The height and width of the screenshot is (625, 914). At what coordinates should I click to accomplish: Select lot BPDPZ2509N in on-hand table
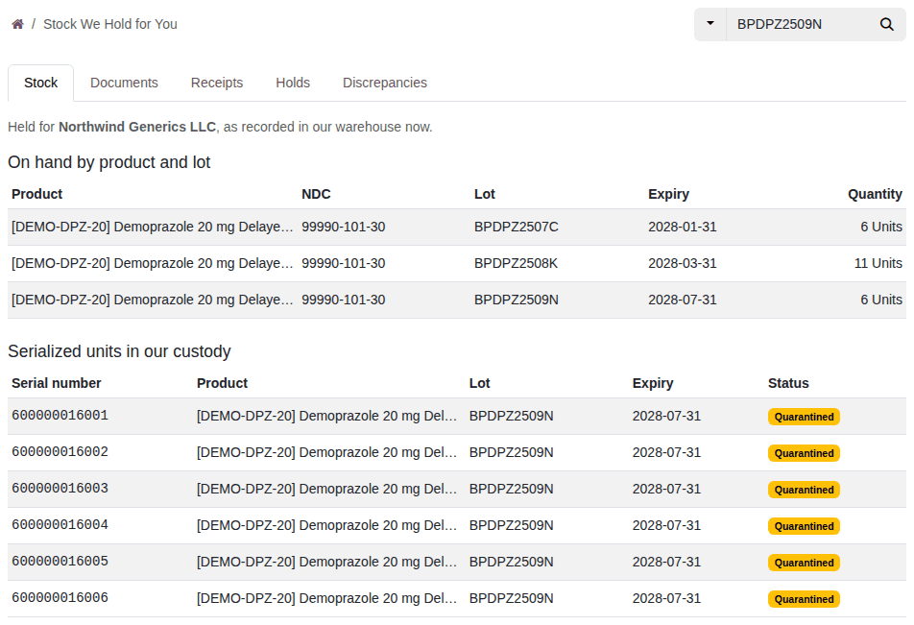point(516,300)
